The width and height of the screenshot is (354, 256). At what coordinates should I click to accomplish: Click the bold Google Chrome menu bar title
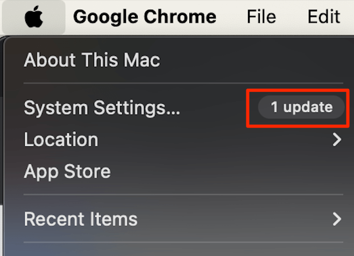[145, 17]
